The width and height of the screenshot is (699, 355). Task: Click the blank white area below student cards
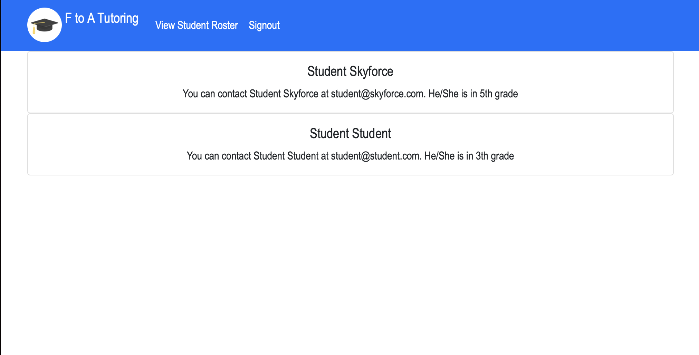pos(349,262)
